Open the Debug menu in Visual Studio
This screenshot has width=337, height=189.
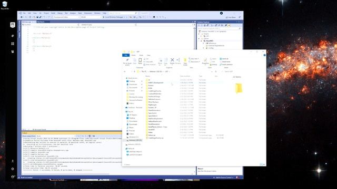point(60,13)
